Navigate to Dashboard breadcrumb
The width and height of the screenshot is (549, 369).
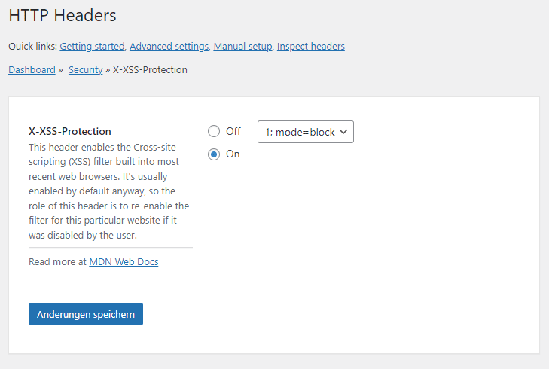point(32,70)
